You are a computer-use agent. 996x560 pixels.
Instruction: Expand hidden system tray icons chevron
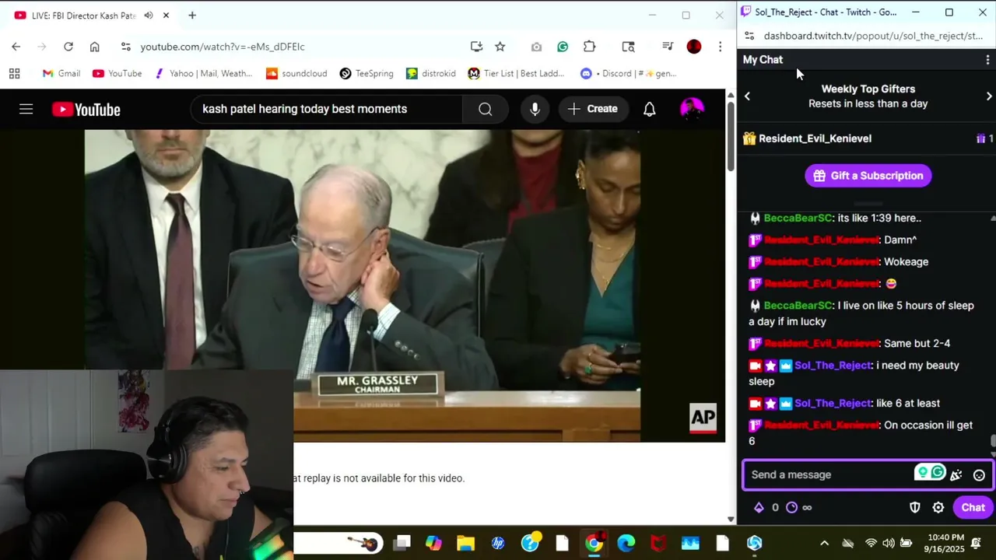click(825, 543)
